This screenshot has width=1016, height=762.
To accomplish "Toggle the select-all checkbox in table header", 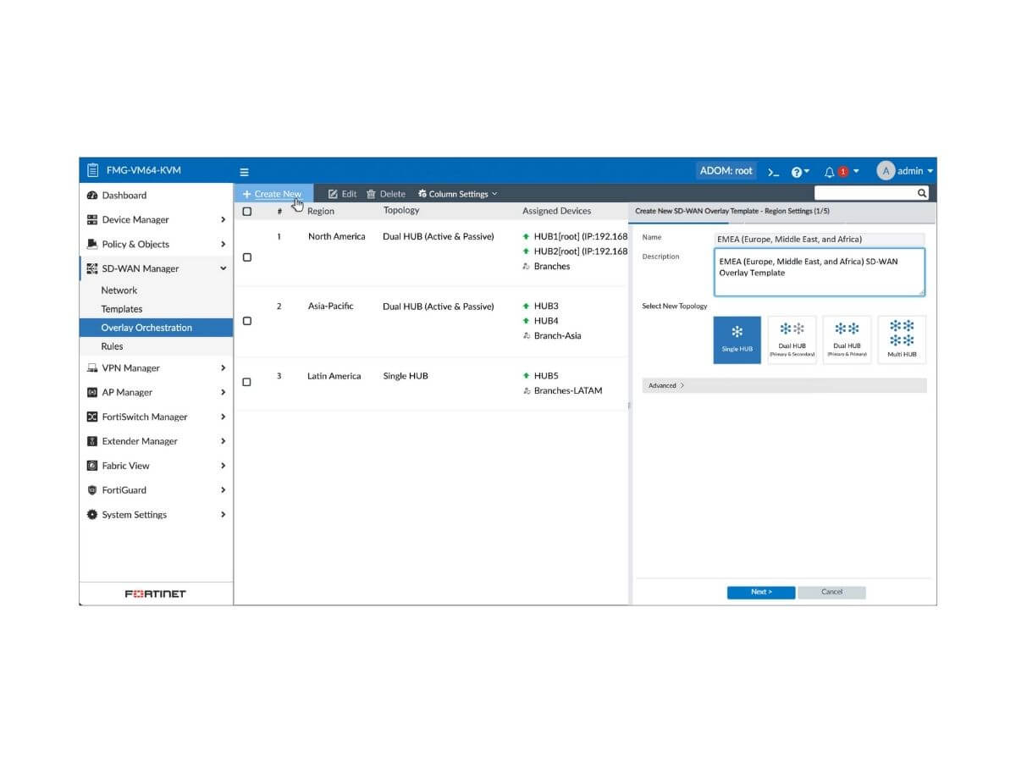I will tap(247, 211).
